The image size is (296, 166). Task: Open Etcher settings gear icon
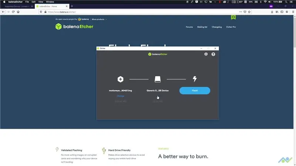tap(206, 54)
